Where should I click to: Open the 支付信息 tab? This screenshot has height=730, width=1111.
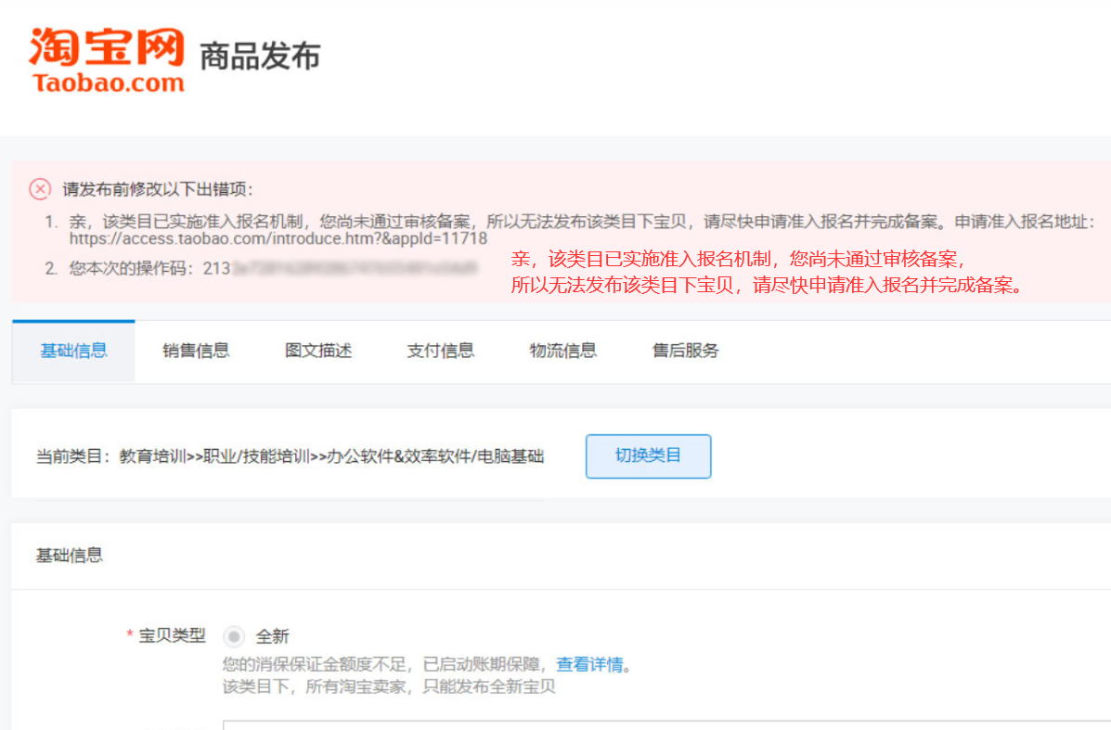(x=440, y=351)
